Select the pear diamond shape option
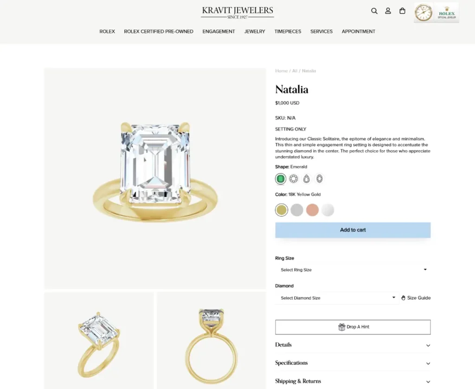This screenshot has width=475, height=389. (x=307, y=179)
